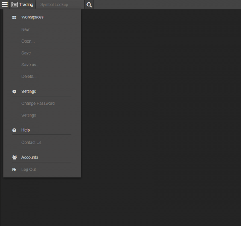Open the Settings submenu item
Screen dimensions: 241x226
29,115
